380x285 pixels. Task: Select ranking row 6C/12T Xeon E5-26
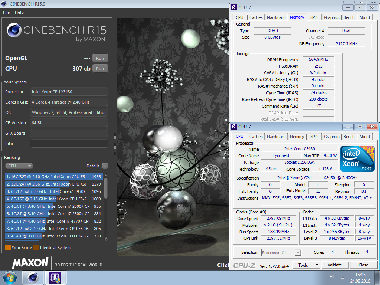[x=54, y=229]
